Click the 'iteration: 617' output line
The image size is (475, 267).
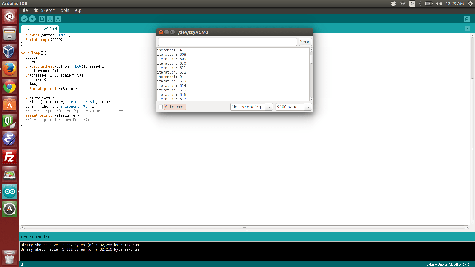tap(172, 99)
